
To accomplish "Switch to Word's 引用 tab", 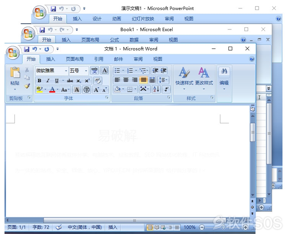I will (x=99, y=59).
